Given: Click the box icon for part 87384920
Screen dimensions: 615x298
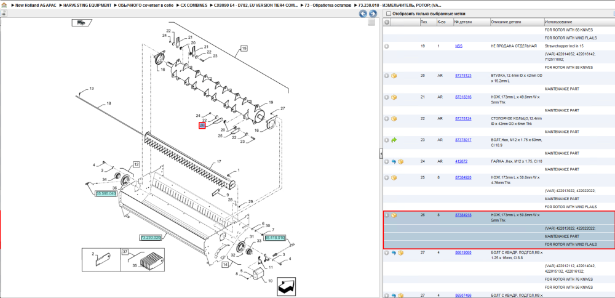Looking at the screenshot, I should click(x=394, y=177).
